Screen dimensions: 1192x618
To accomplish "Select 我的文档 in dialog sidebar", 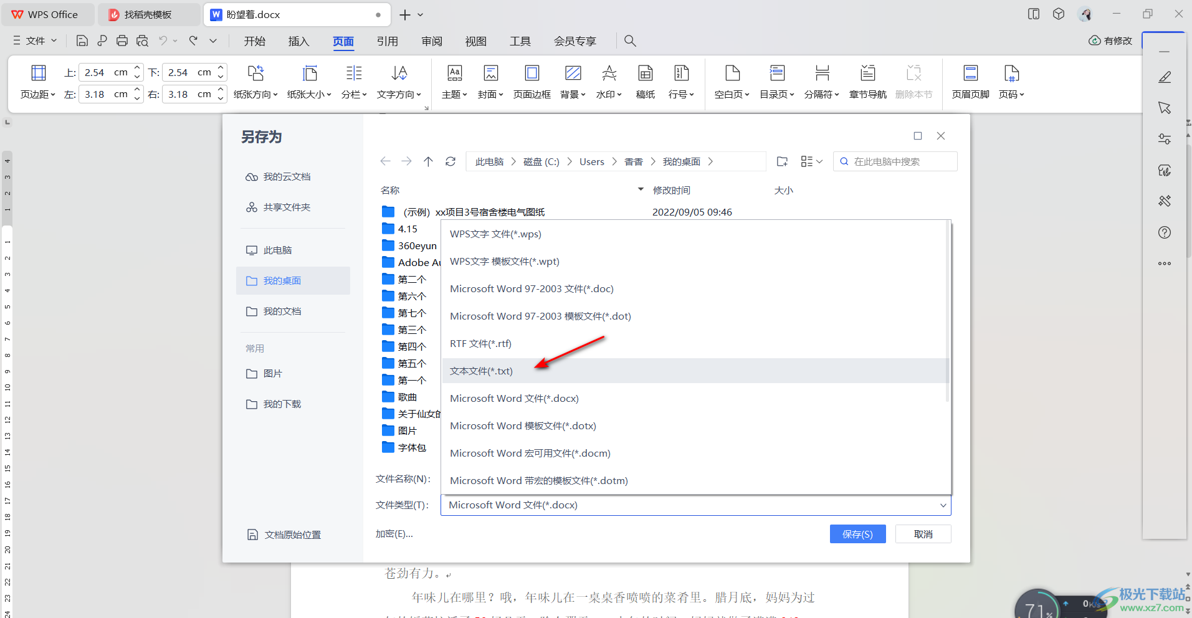I will (293, 311).
